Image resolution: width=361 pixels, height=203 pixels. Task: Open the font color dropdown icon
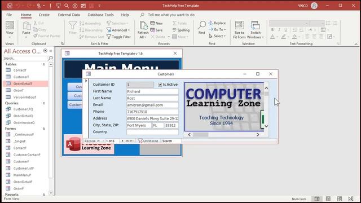coord(272,37)
